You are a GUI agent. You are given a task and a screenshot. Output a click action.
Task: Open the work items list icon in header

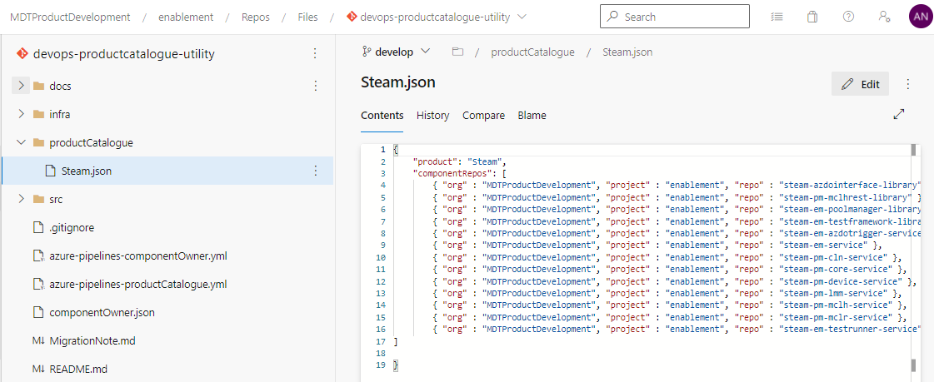[777, 17]
